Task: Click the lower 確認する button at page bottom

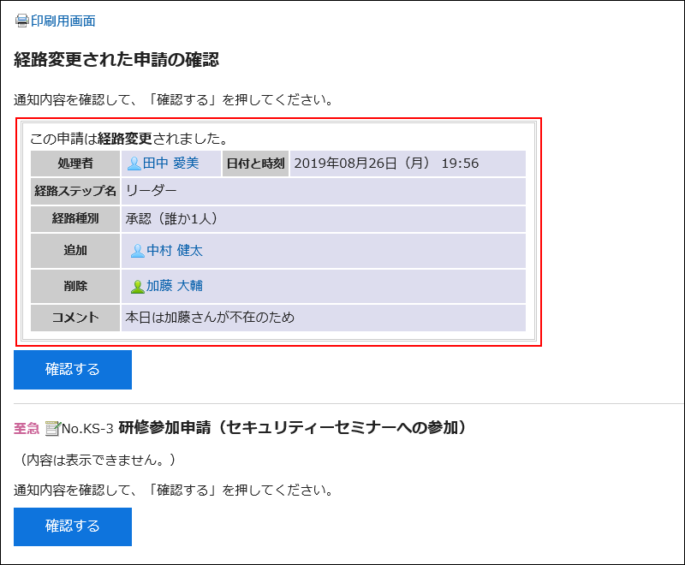Action: pyautogui.click(x=73, y=526)
